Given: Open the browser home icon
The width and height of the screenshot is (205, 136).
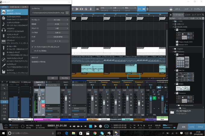Looking at the screenshot, I should pos(171,15).
